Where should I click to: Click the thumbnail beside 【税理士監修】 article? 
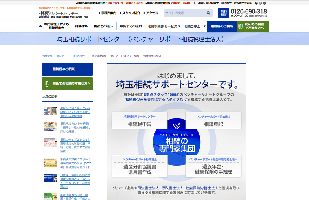(x=50, y=178)
